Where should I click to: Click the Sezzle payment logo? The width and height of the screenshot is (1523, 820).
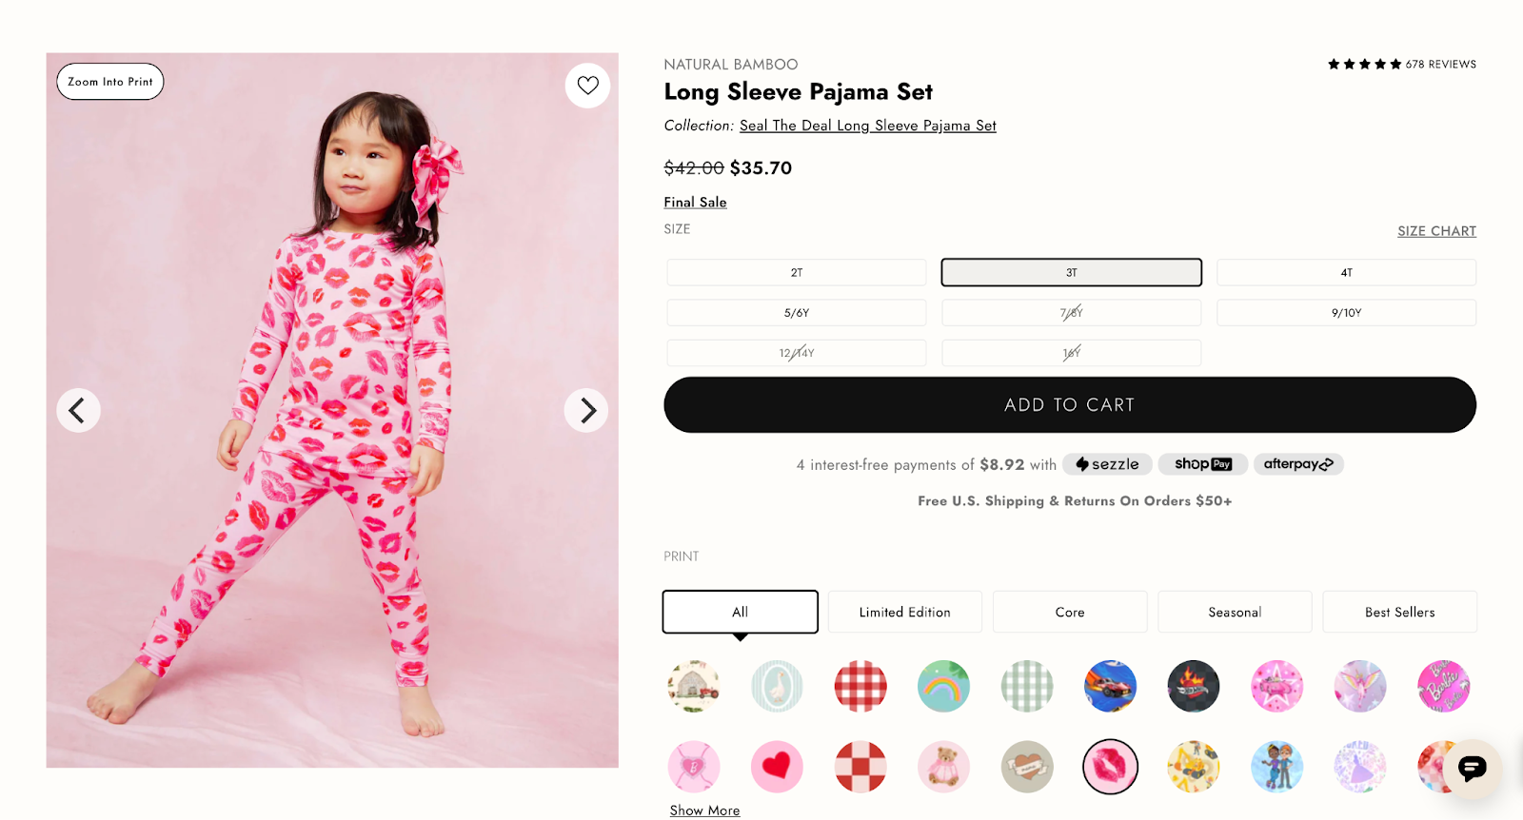pyautogui.click(x=1107, y=464)
